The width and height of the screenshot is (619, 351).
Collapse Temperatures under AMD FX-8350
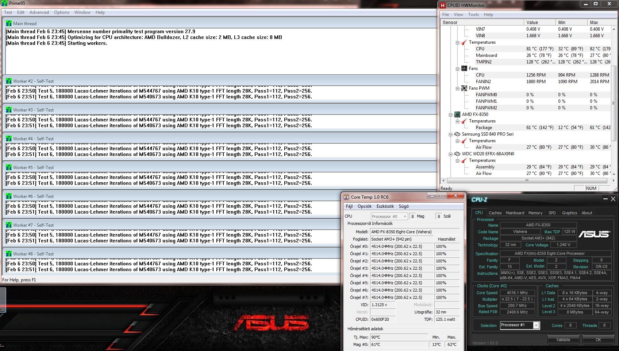457,121
